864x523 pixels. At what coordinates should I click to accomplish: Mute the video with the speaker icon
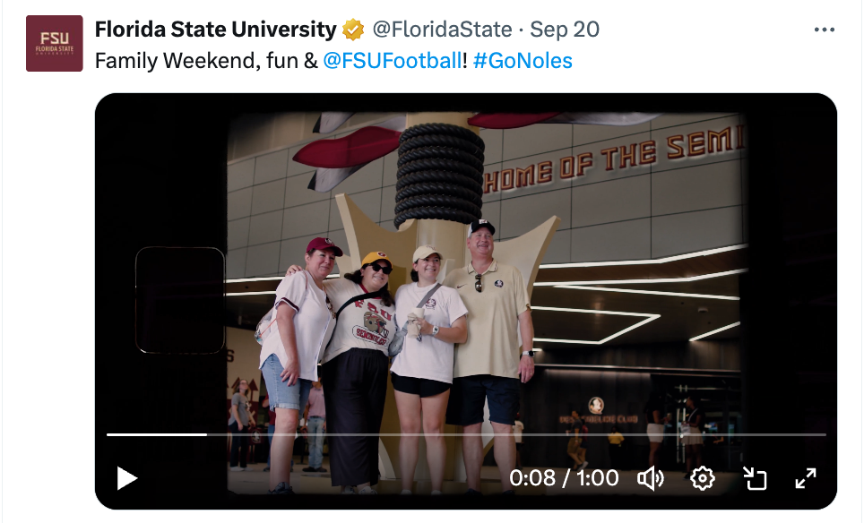point(650,478)
